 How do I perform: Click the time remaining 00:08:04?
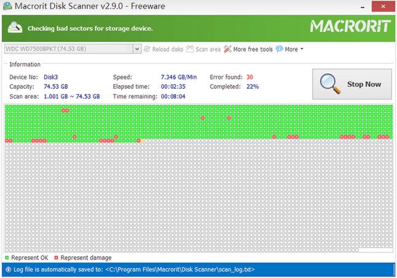tap(173, 97)
